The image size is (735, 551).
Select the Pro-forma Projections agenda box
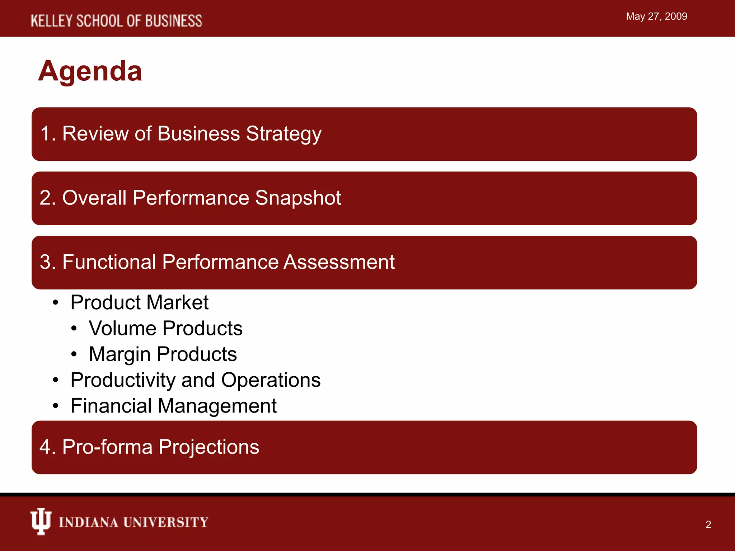(x=364, y=447)
